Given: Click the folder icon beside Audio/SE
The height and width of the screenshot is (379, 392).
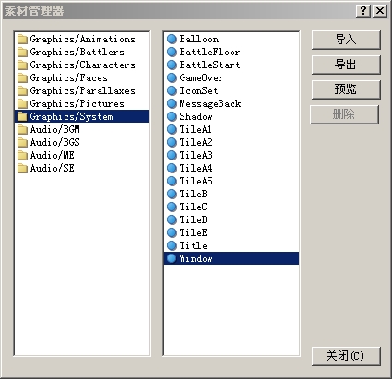Looking at the screenshot, I should coord(22,169).
